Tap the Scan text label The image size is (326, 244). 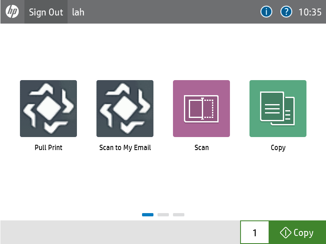click(x=201, y=148)
